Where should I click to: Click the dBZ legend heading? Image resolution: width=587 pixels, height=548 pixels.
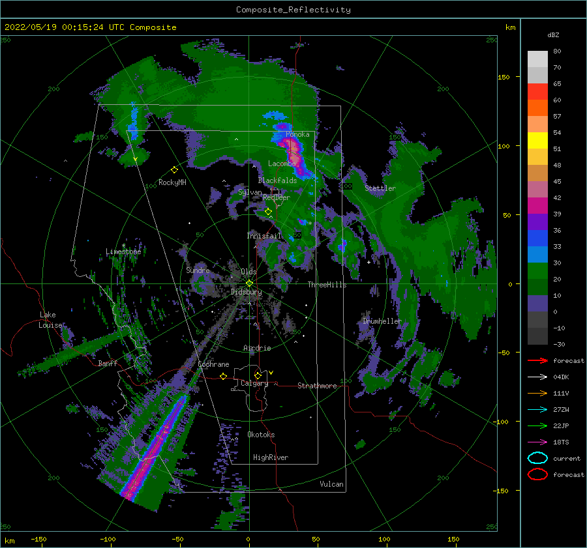[553, 35]
